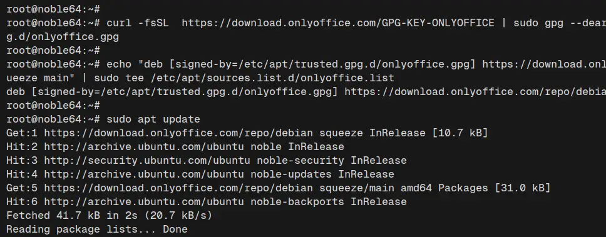
Task: Click the 'Fetched 41.7 kB in 2s' line
Action: pos(110,215)
